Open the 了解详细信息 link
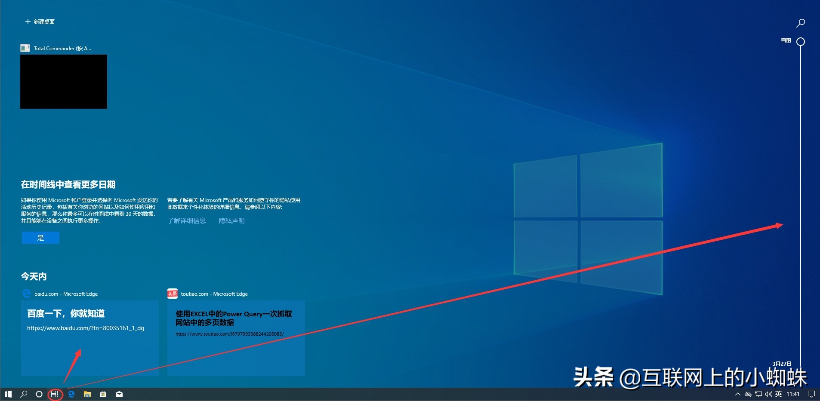This screenshot has width=820, height=401. tap(187, 220)
